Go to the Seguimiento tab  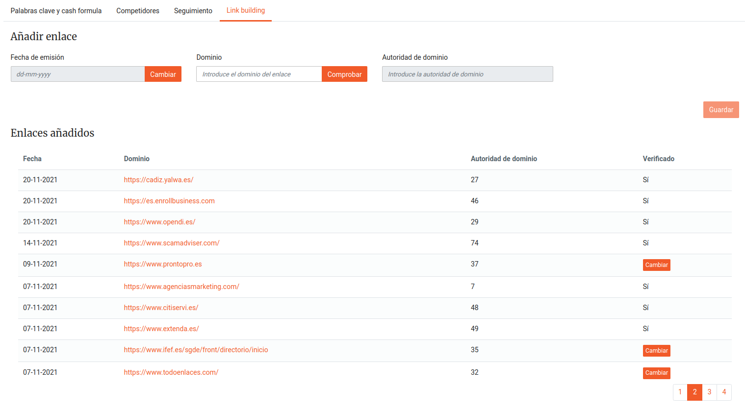click(193, 11)
